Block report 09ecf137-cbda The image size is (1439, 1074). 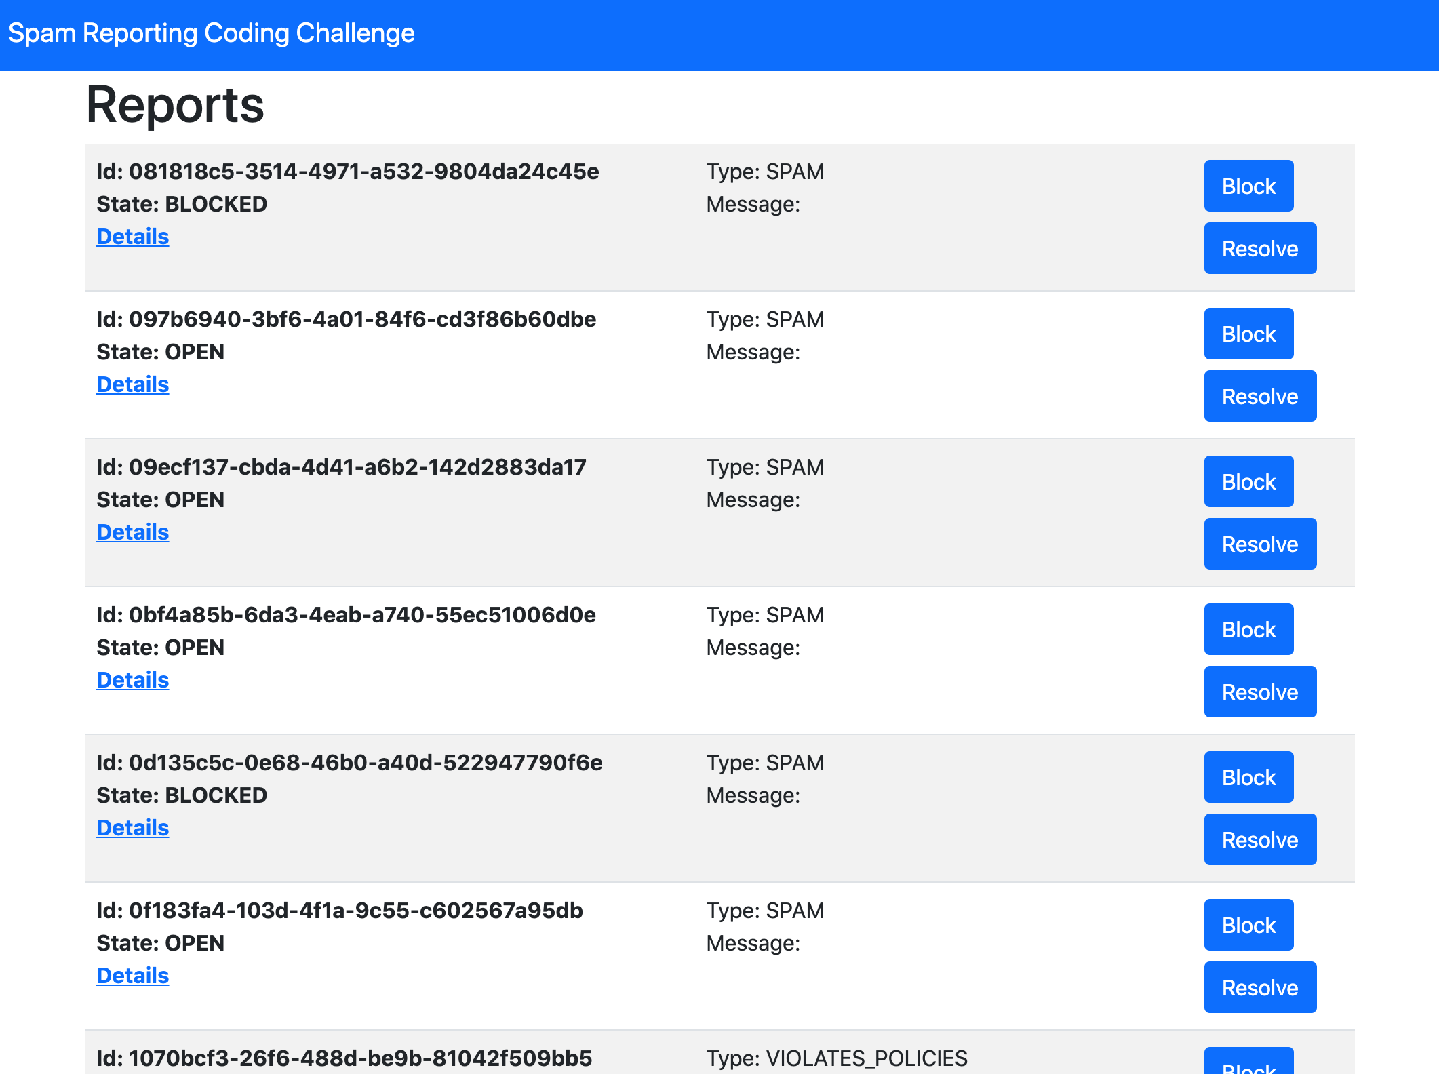[x=1248, y=481]
